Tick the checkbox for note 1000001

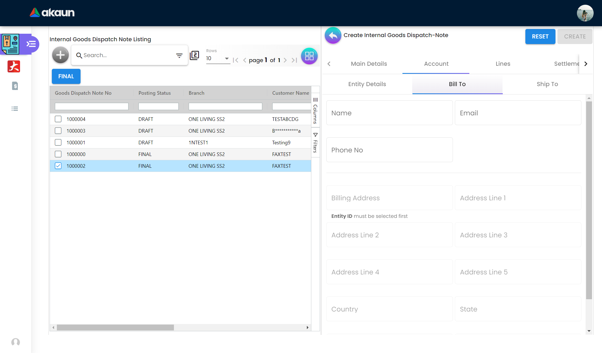coord(58,142)
